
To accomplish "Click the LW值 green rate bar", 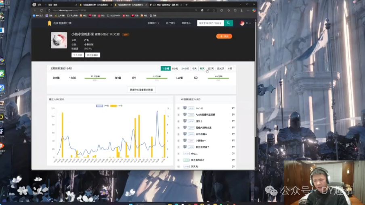I will coord(218,78).
